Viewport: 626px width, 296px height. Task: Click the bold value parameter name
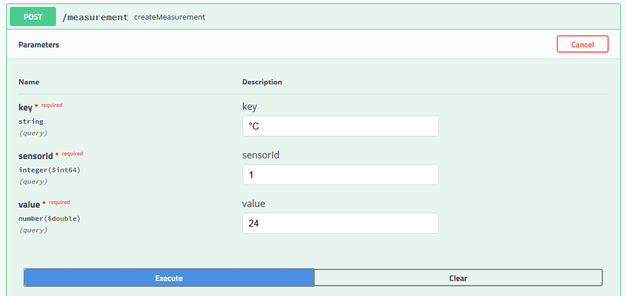(x=29, y=205)
